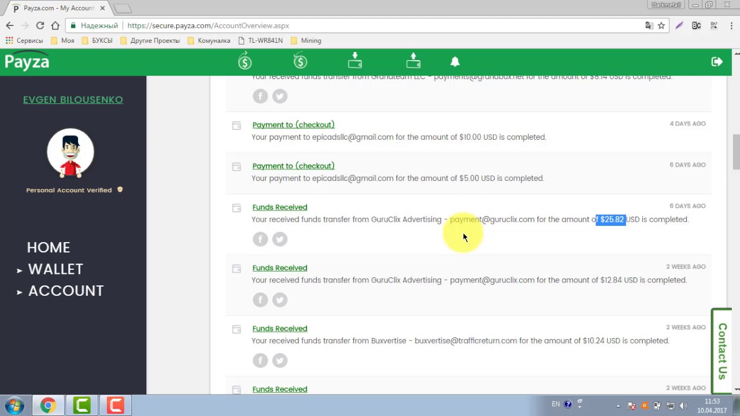740x416 pixels.
Task: Open the request money dollar icon
Action: pos(300,61)
